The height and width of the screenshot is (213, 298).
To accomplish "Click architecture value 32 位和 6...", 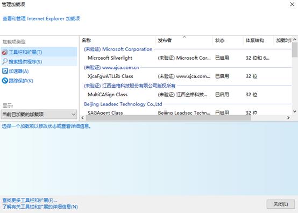I will click(257, 58).
